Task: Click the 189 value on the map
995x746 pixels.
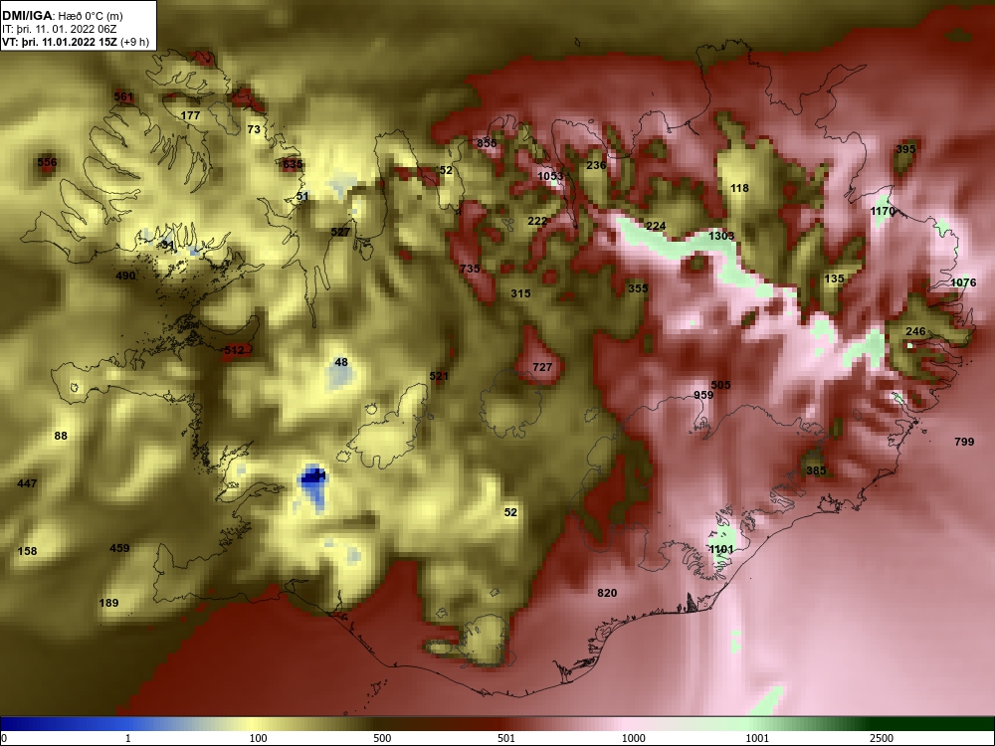Action: tap(109, 603)
